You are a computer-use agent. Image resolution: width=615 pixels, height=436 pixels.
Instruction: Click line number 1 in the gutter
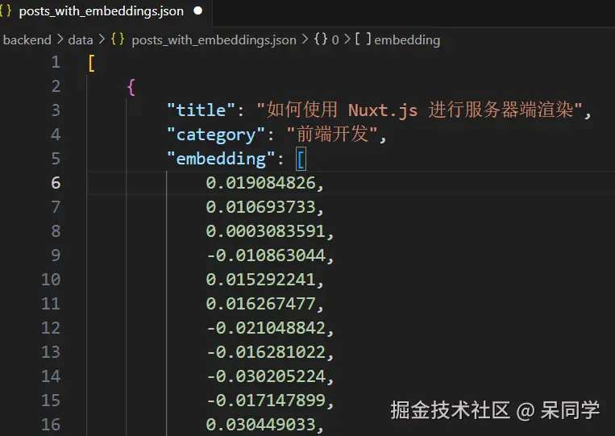[x=56, y=62]
